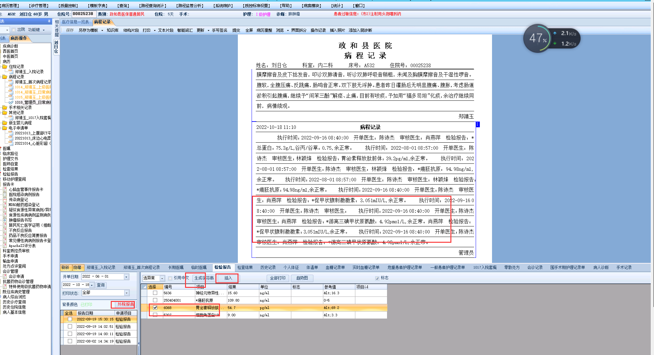This screenshot has height=355, width=654.
Task: Click blue marker icon beside 病程记录 heading
Action: coord(478,124)
